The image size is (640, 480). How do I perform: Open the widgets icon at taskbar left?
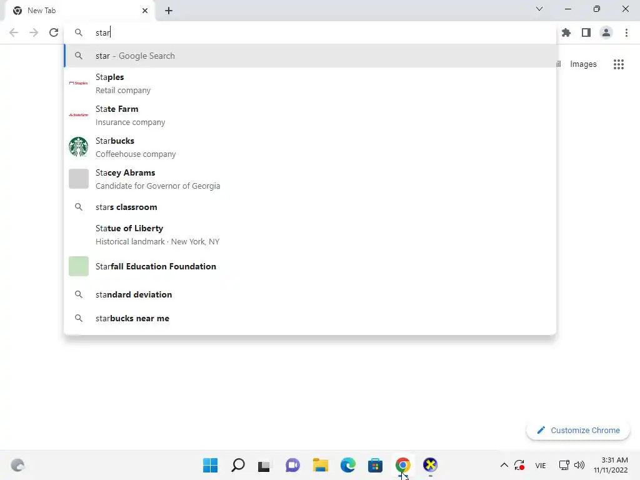[x=17, y=465]
